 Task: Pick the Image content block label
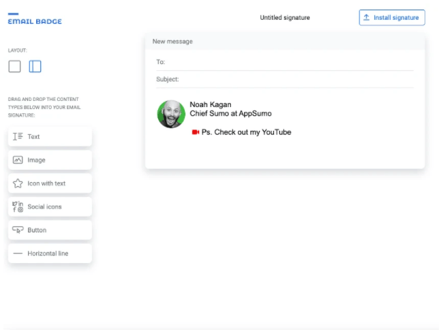[x=36, y=160]
